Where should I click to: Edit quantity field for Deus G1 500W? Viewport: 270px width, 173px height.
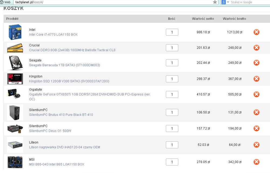point(172,128)
